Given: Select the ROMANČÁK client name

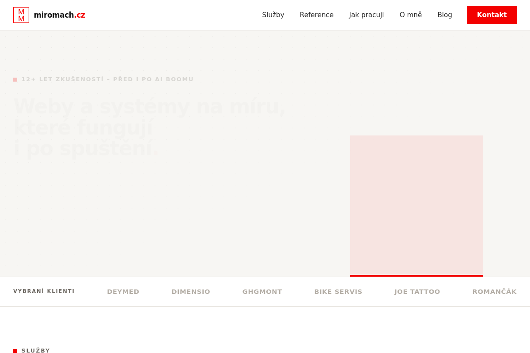Looking at the screenshot, I should pyautogui.click(x=495, y=292).
